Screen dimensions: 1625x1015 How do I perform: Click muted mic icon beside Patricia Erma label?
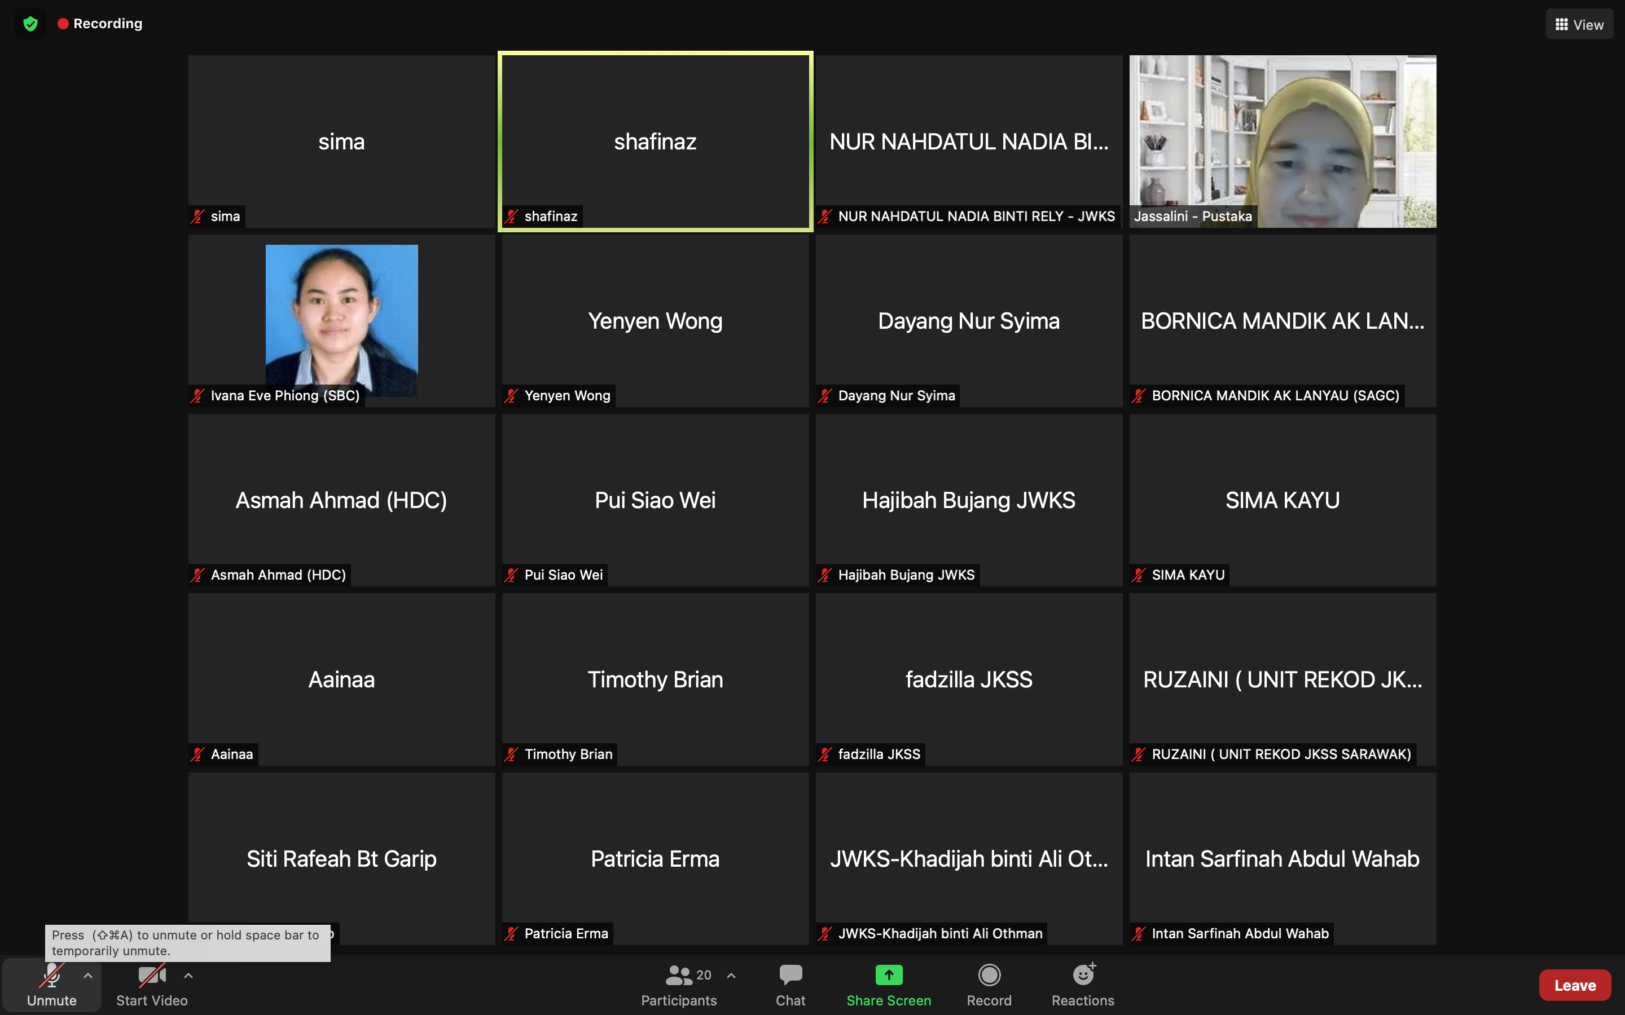512,933
